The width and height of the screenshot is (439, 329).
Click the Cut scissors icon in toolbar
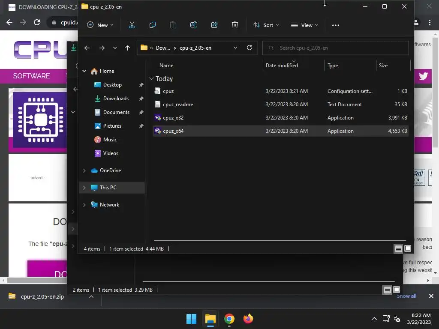coord(132,25)
